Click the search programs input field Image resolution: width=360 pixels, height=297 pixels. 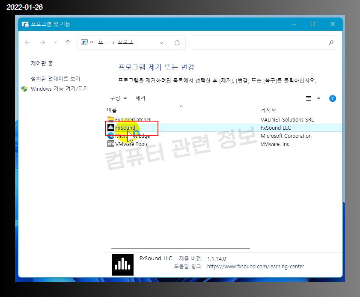[264, 42]
